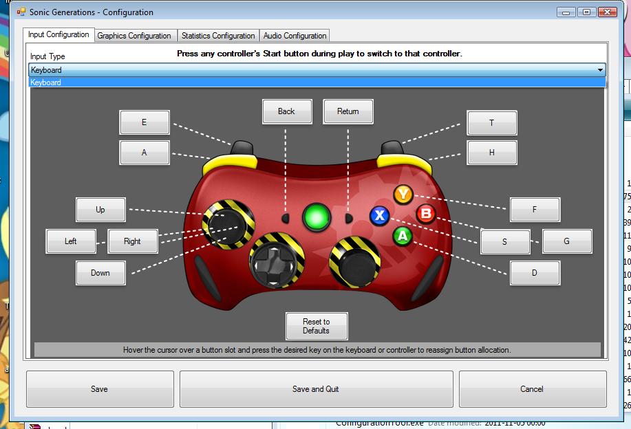631x429 pixels.
Task: Select the E key binding slot
Action: pyautogui.click(x=145, y=122)
